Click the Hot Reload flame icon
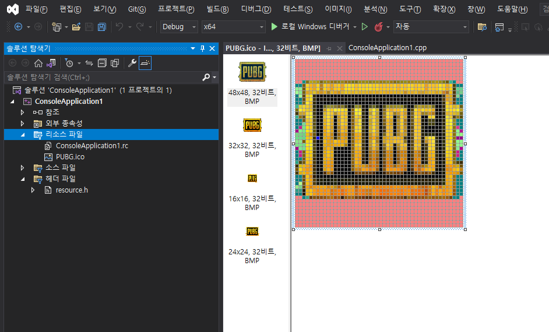 click(x=378, y=27)
